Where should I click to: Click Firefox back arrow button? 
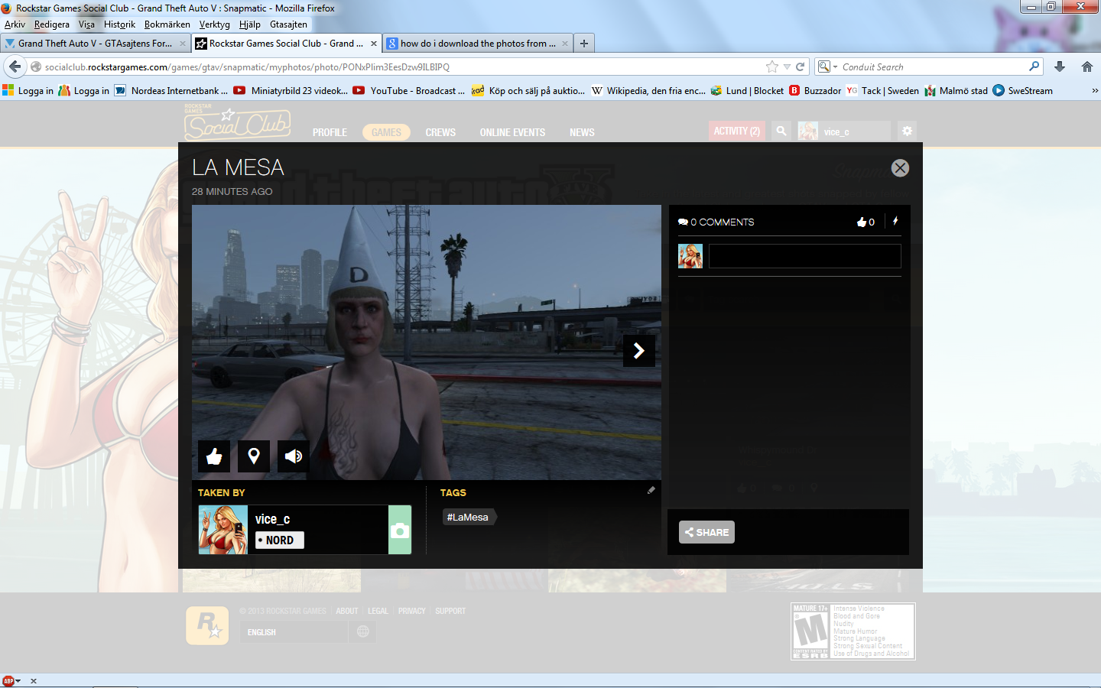pos(15,67)
